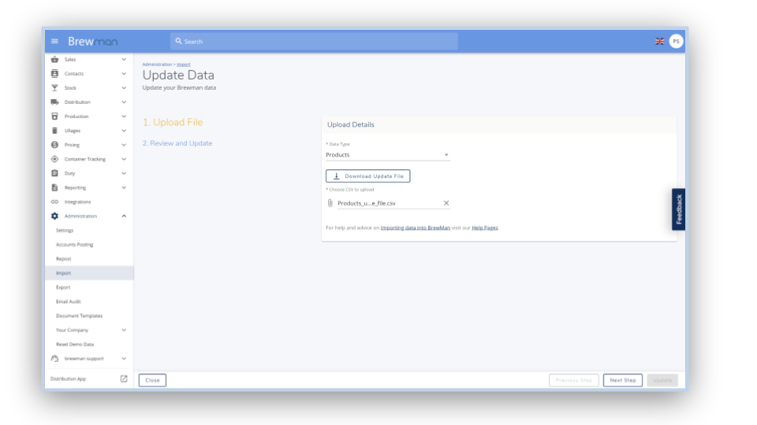Expand the Stock menu chevron
The image size is (757, 425).
(124, 87)
